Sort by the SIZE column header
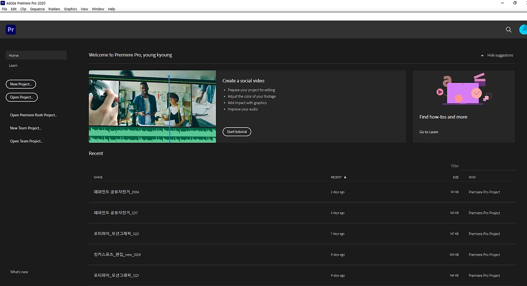This screenshot has height=286, width=527. [x=456, y=177]
